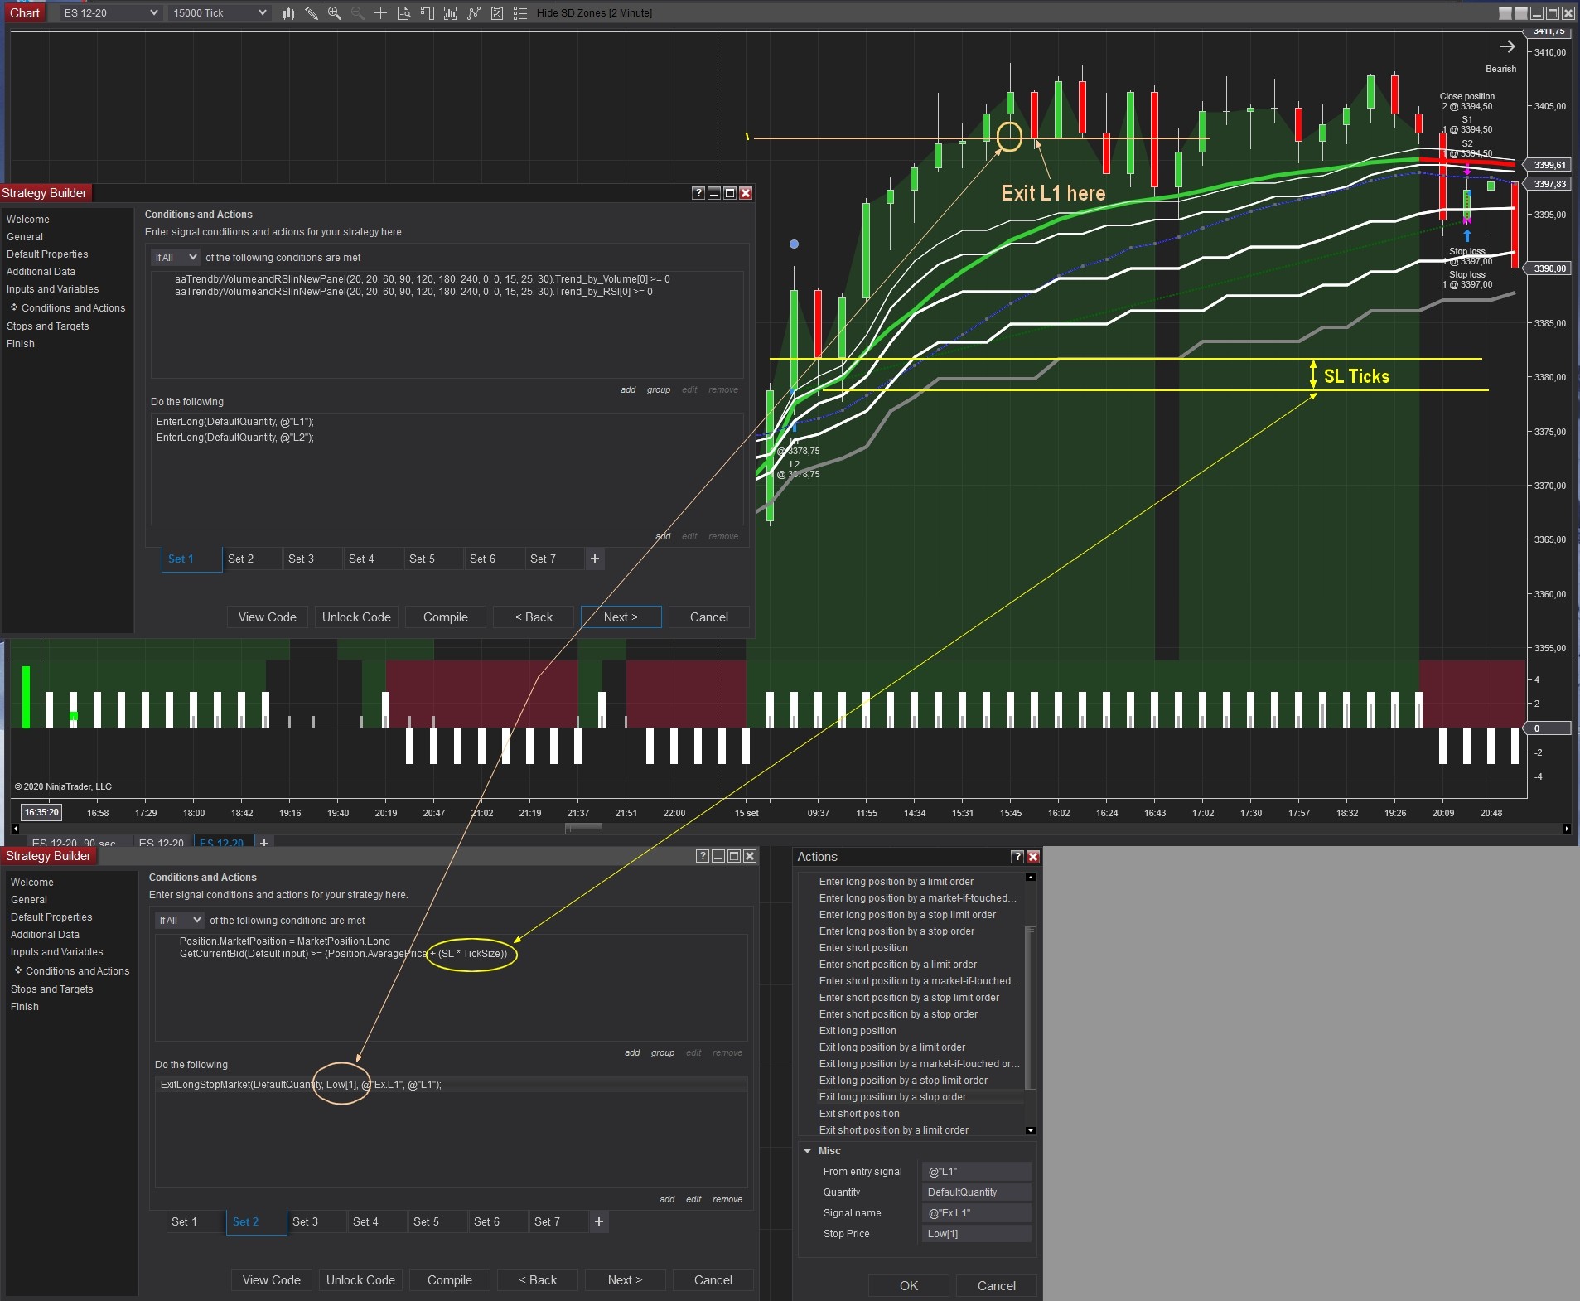
Task: Collapse the Misc section in the Actions panel
Action: (809, 1150)
